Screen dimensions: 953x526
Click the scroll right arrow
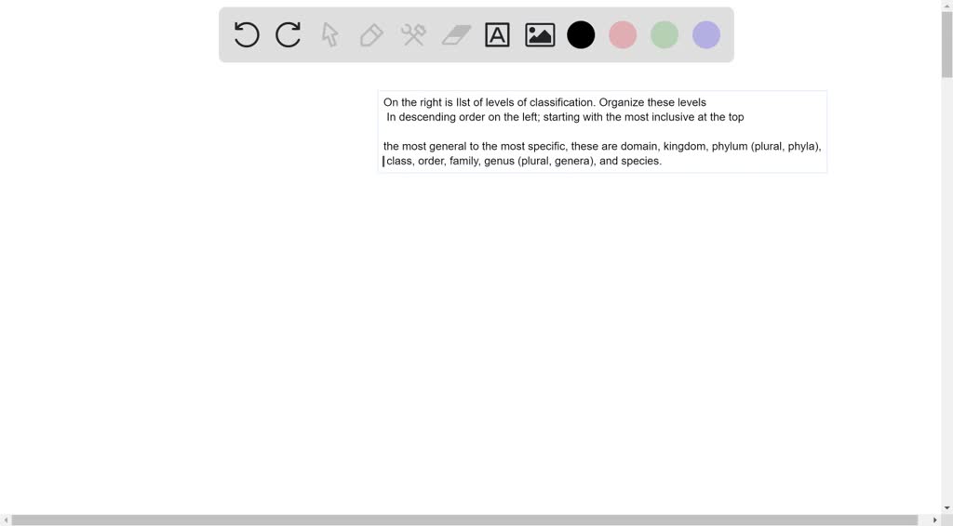coord(934,519)
